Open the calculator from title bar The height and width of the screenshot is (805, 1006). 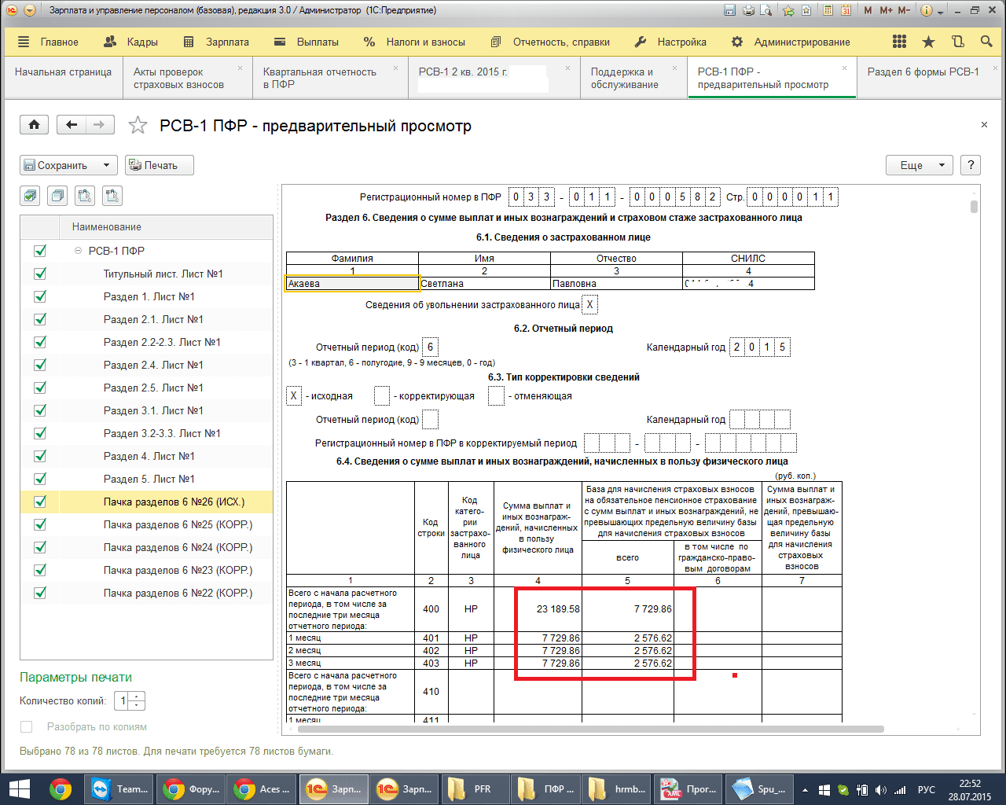coord(829,10)
